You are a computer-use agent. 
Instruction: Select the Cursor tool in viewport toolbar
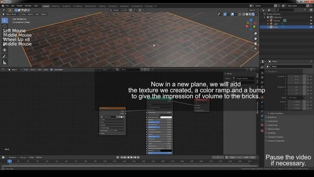(x=4, y=26)
